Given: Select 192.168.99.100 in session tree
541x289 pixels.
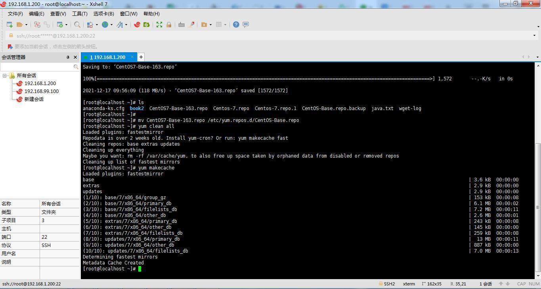Looking at the screenshot, I should pyautogui.click(x=41, y=91).
